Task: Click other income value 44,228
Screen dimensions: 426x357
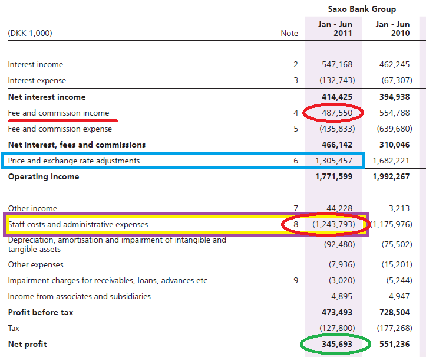Action: 339,208
